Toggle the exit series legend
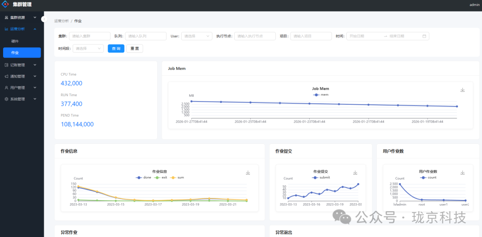This screenshot has height=237, width=482. point(161,177)
